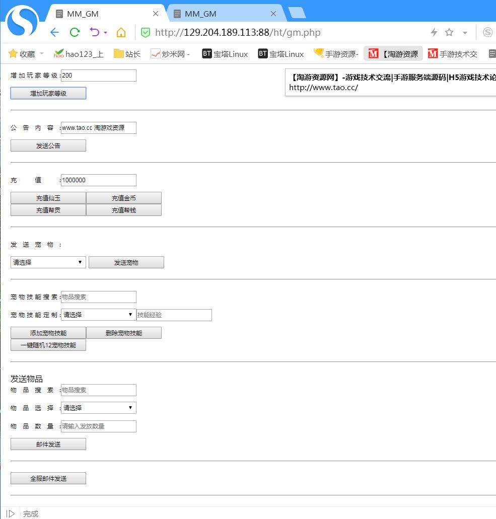The height and width of the screenshot is (519, 496).
Task: Reload the page with the refresh icon
Action: 75,33
